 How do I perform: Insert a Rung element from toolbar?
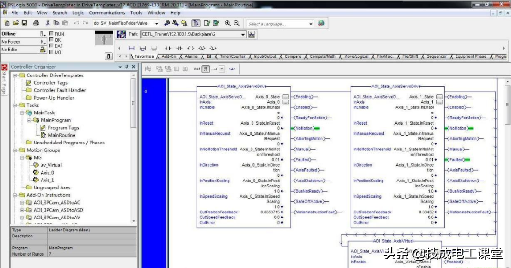pyautogui.click(x=132, y=48)
